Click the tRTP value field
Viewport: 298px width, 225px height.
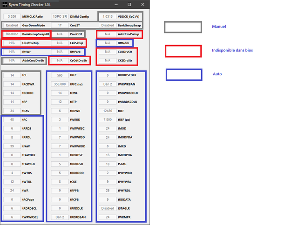coord(60,102)
